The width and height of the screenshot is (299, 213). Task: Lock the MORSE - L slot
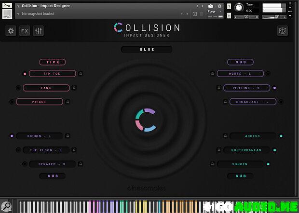(x=212, y=74)
